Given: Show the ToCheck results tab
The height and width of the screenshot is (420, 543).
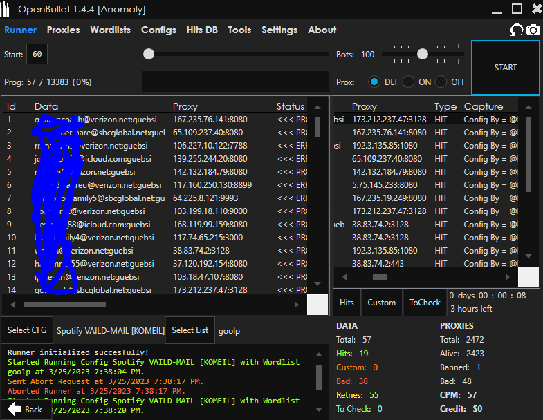Looking at the screenshot, I should coord(425,303).
